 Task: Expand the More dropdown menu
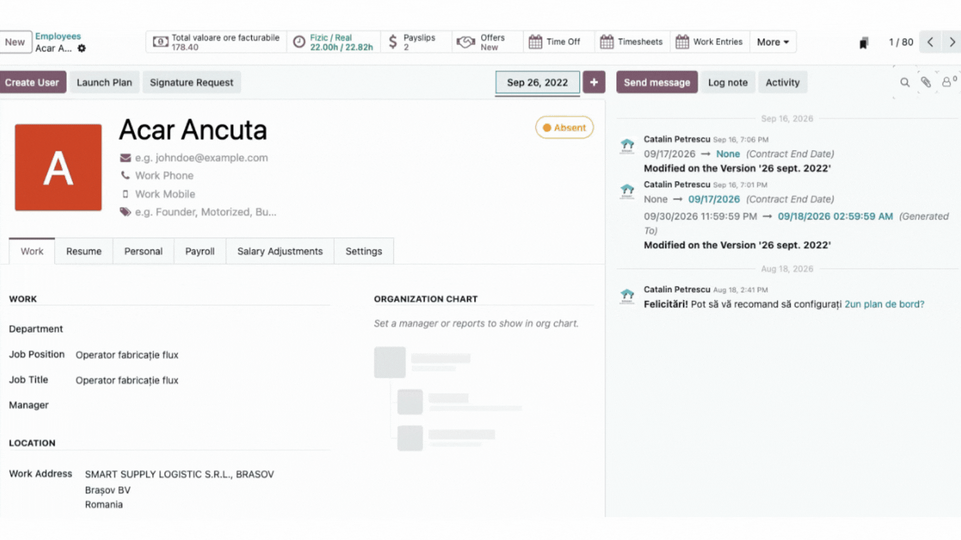tap(773, 42)
